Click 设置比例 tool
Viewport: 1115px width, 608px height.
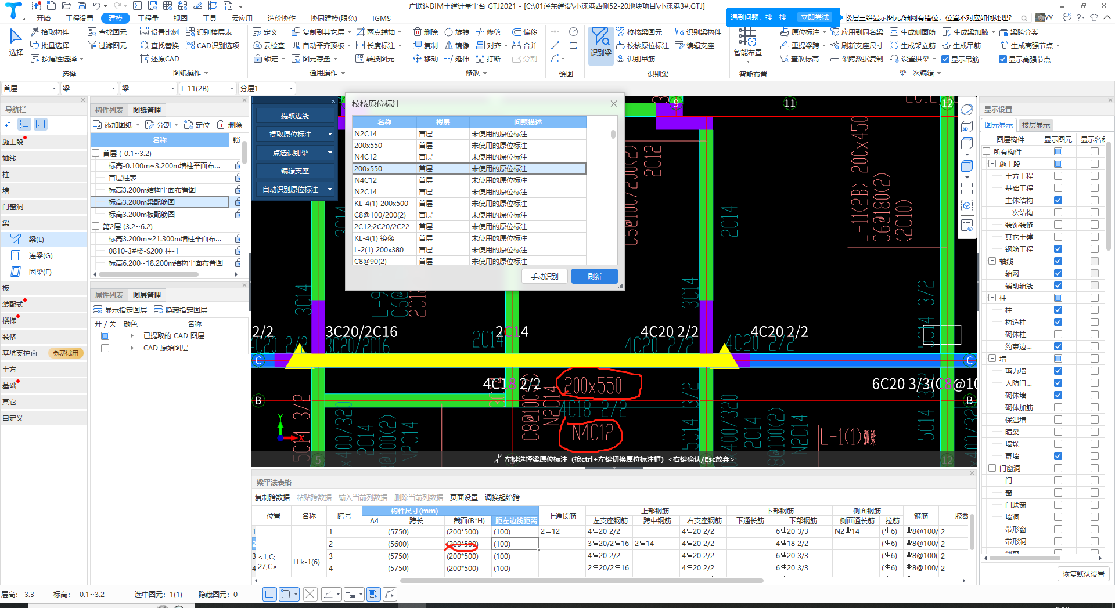pyautogui.click(x=159, y=32)
